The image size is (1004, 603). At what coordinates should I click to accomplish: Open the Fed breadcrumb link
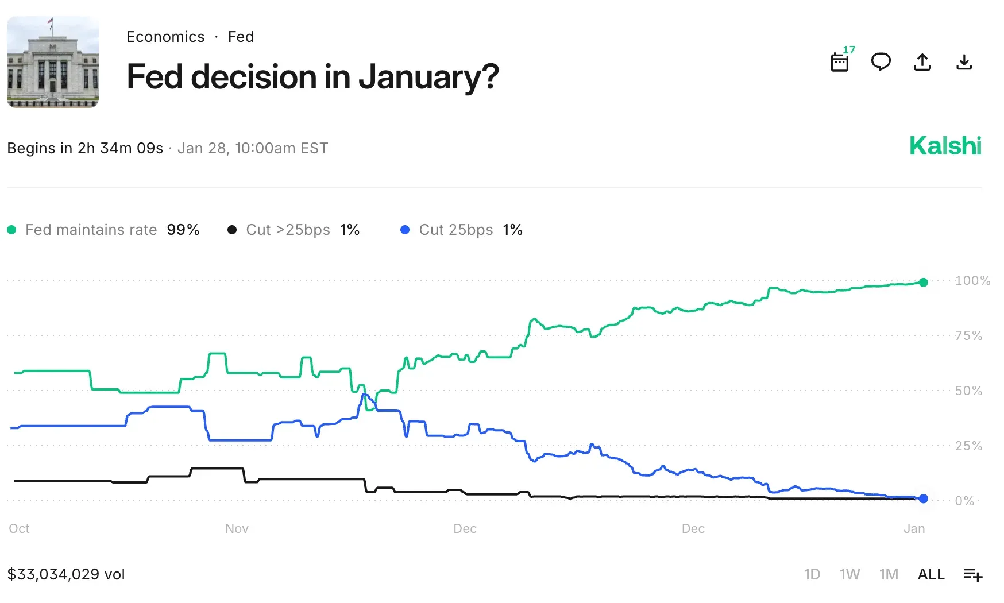tap(241, 37)
